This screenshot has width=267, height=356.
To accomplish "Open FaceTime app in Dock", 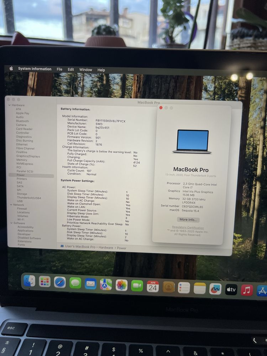I will tap(137, 286).
